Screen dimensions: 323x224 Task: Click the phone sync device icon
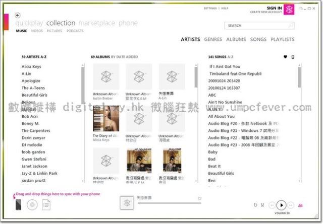19,204
